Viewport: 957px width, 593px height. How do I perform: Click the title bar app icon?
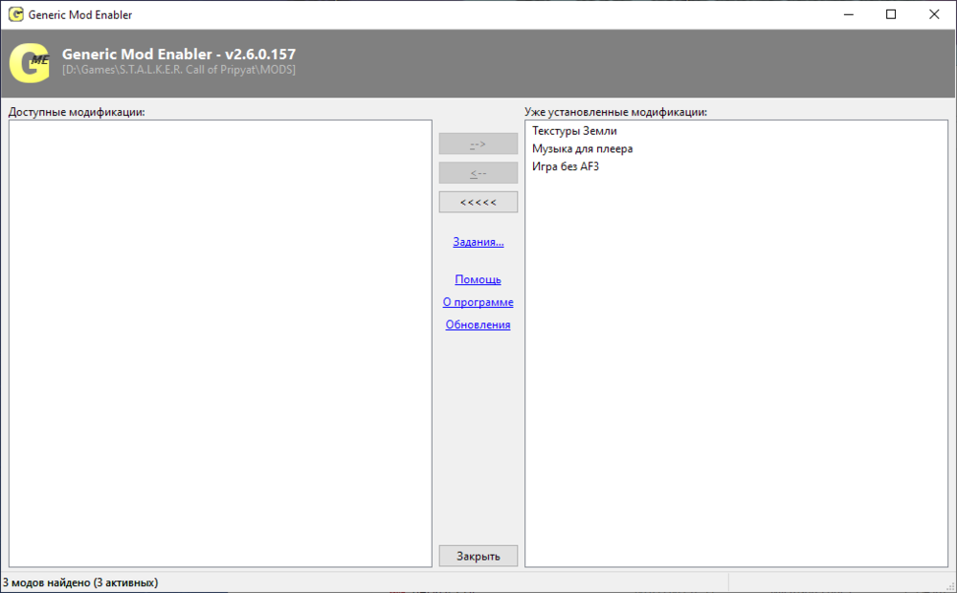pos(16,14)
